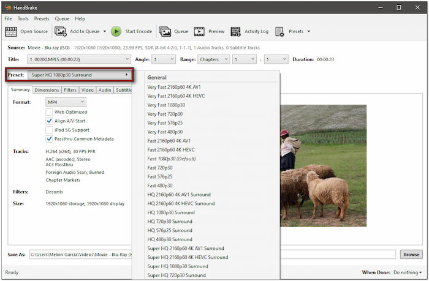Click the Preview label in toolbar

tap(216, 31)
